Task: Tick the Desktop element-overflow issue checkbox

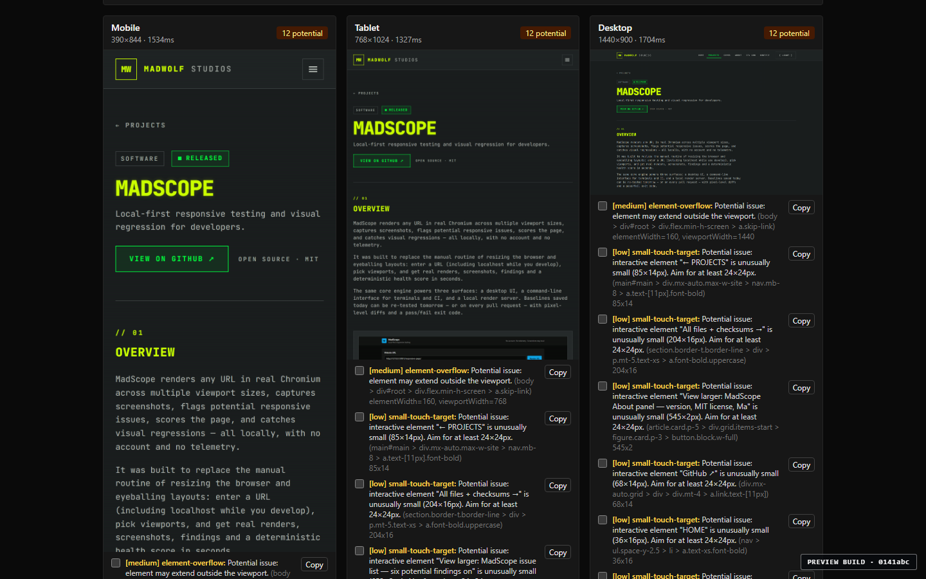Action: (603, 206)
